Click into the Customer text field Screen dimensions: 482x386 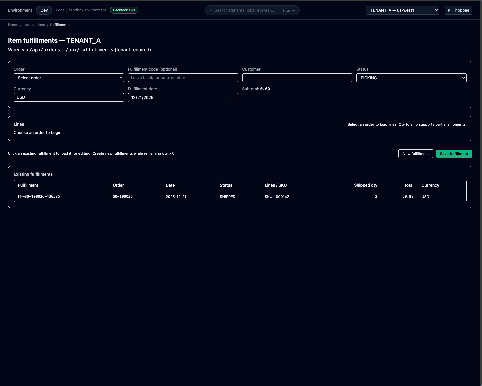[297, 78]
